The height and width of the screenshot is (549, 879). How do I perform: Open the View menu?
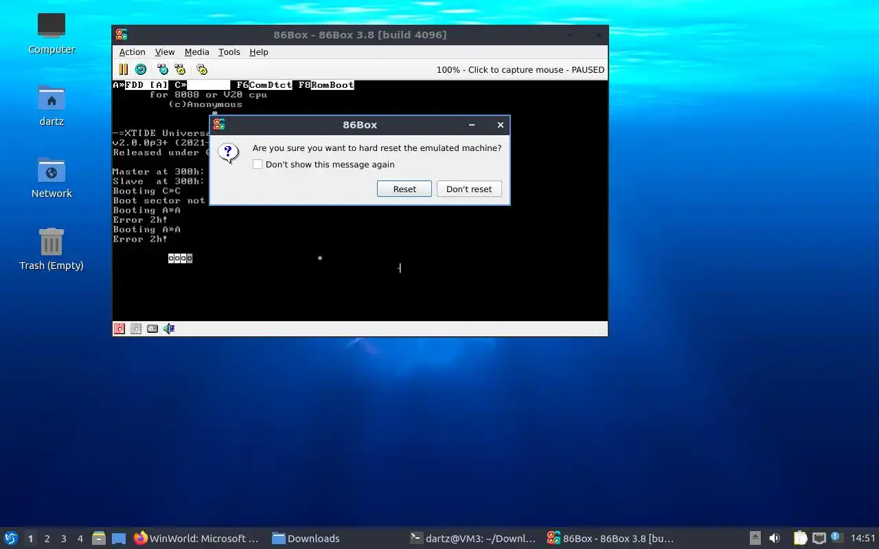tap(165, 52)
